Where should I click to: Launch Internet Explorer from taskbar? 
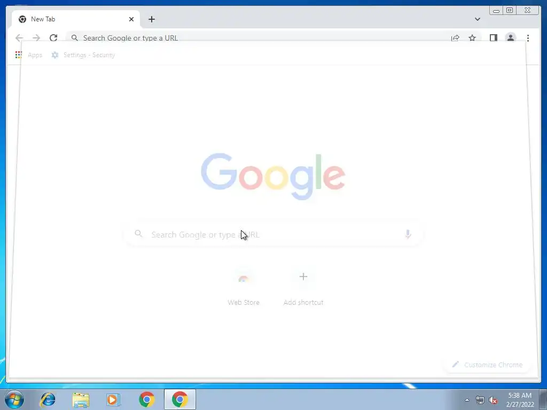[48, 399]
